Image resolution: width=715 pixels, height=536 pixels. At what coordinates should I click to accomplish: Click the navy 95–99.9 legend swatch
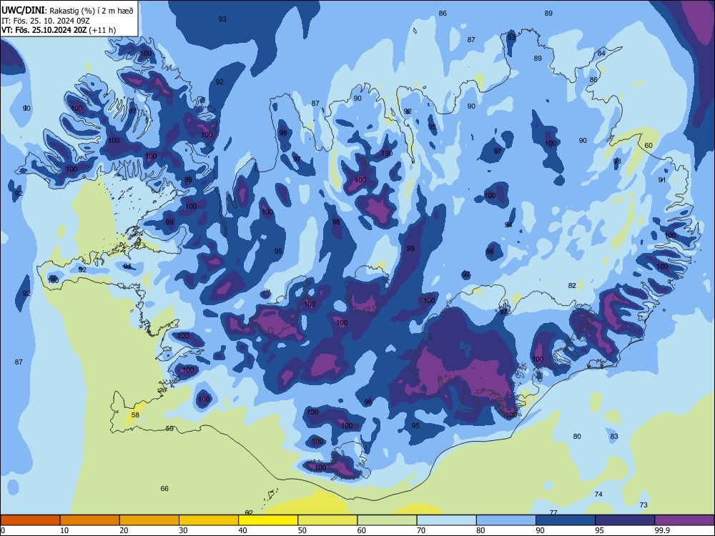tap(625, 520)
